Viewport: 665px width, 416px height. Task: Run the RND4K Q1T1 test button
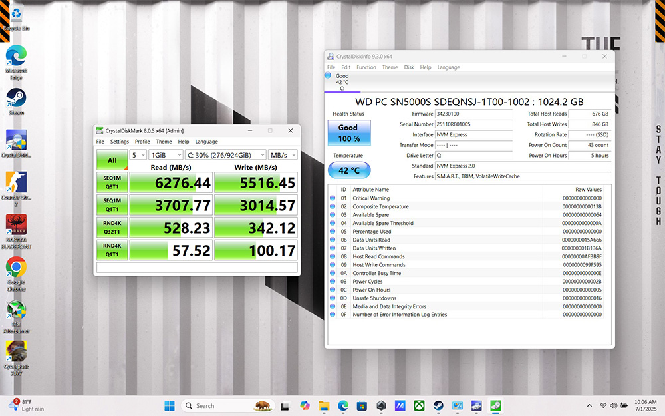pyautogui.click(x=112, y=250)
